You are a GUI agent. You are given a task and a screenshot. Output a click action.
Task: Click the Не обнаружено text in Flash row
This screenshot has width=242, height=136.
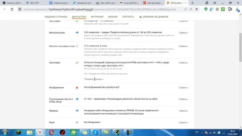pyautogui.click(x=92, y=122)
